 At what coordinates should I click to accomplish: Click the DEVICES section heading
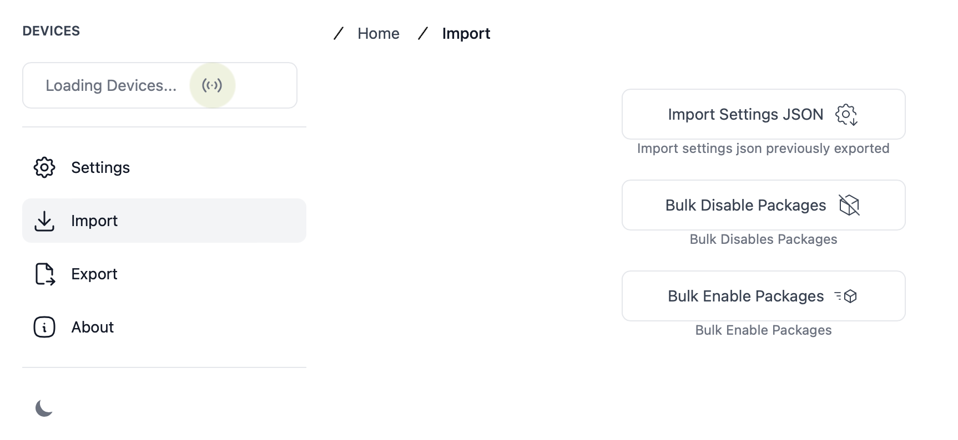(51, 31)
